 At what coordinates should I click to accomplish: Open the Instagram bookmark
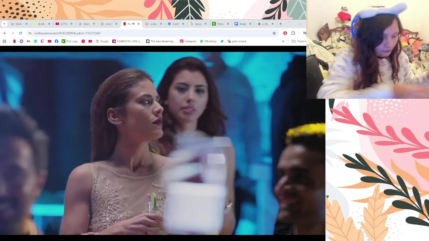(x=188, y=41)
